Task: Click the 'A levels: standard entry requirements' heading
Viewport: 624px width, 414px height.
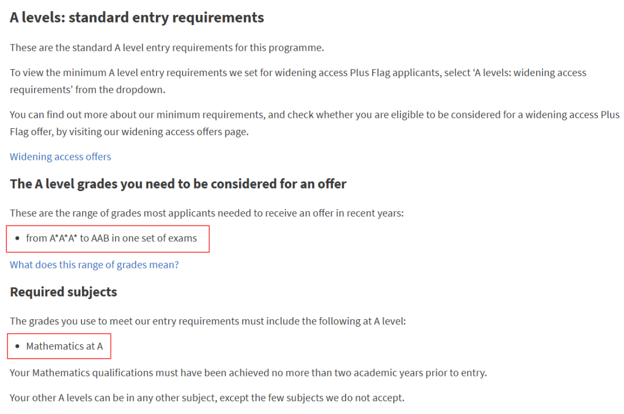Action: (x=136, y=18)
